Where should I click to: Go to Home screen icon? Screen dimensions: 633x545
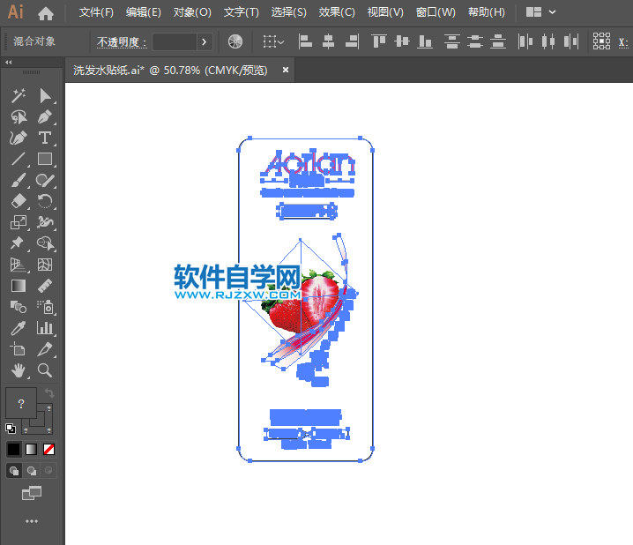pyautogui.click(x=46, y=13)
